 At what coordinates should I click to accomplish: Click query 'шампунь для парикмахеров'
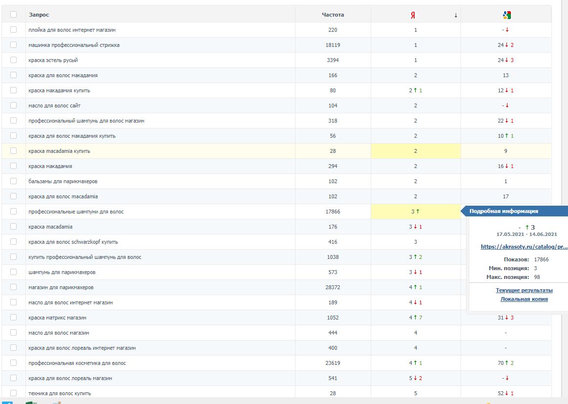tap(62, 272)
